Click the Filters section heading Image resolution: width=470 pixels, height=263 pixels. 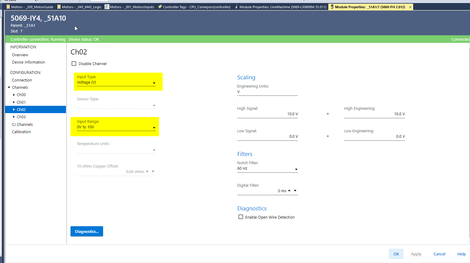(245, 154)
